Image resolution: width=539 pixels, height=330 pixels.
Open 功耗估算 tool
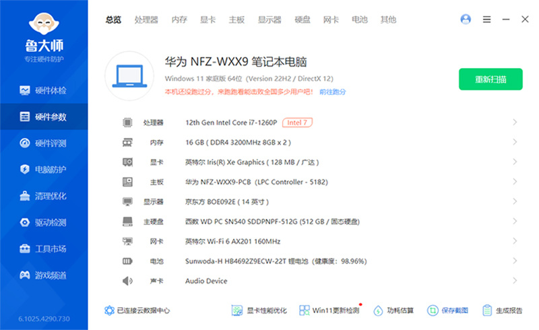pyautogui.click(x=393, y=310)
